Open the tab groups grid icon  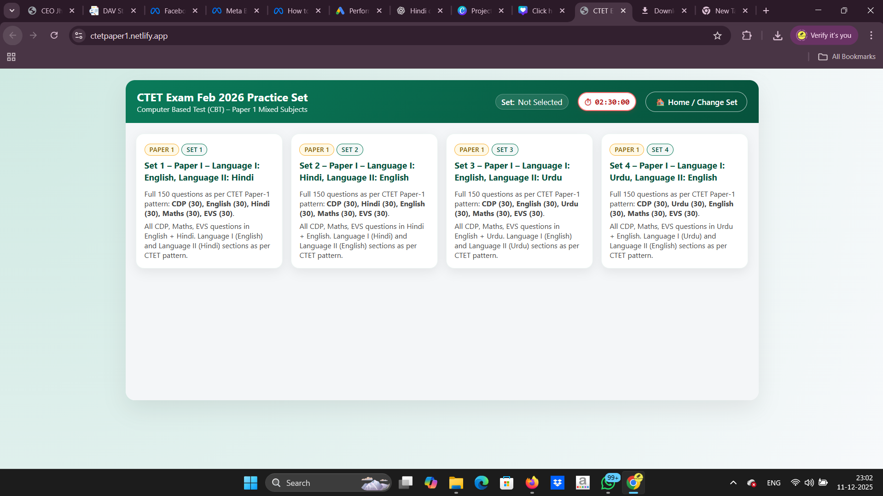pos(11,57)
